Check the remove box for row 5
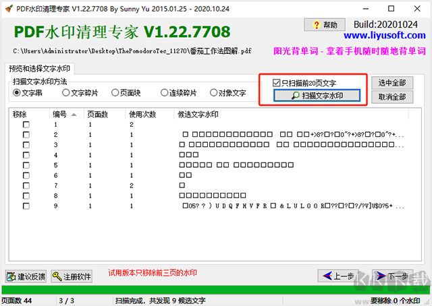Image resolution: width=432 pixels, height=306 pixels. tap(26, 165)
